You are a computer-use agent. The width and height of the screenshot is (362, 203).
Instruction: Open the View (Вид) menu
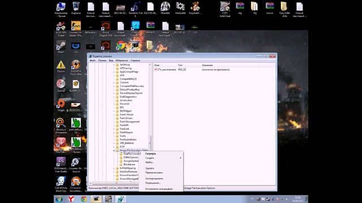(x=111, y=60)
